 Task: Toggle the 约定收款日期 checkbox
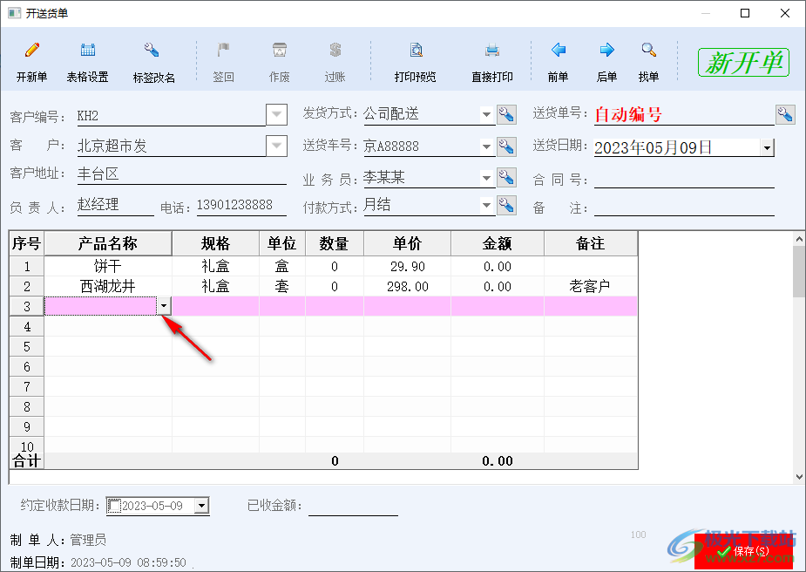click(x=114, y=506)
